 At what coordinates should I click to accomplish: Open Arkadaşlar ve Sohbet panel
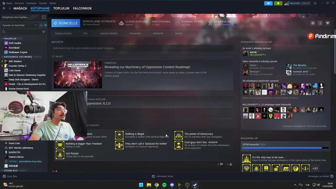pyautogui.click(x=321, y=176)
